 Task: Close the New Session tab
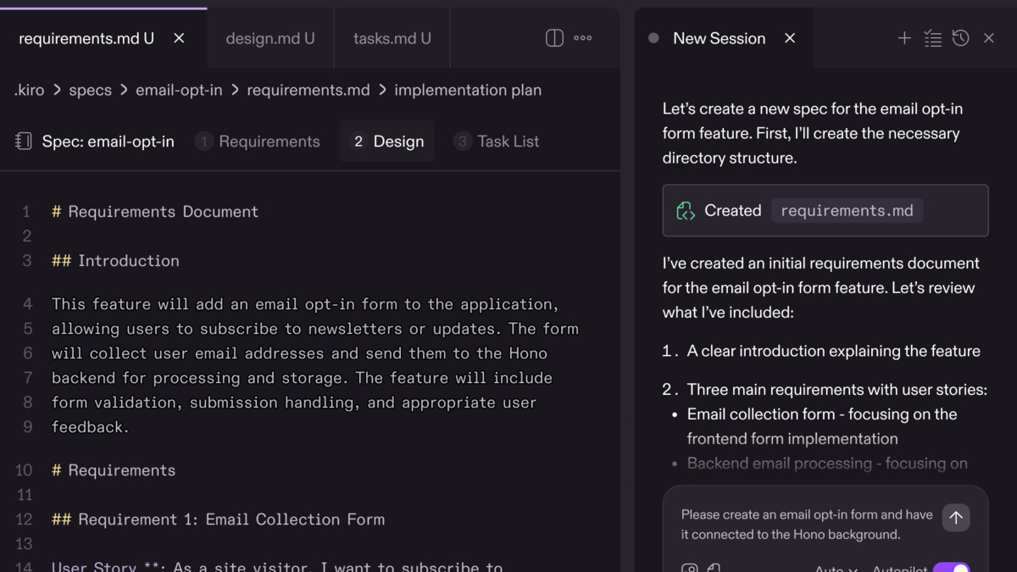point(790,38)
